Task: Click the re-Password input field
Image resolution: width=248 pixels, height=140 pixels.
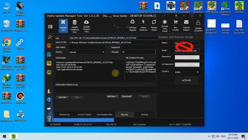Action: [187, 65]
